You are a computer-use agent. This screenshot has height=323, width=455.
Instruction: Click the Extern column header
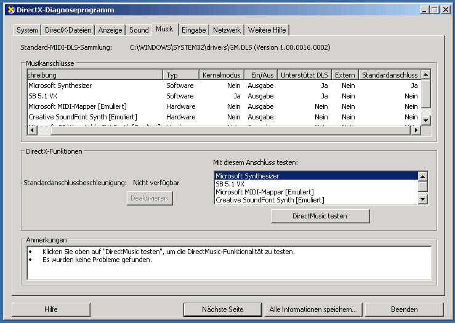pyautogui.click(x=345, y=75)
